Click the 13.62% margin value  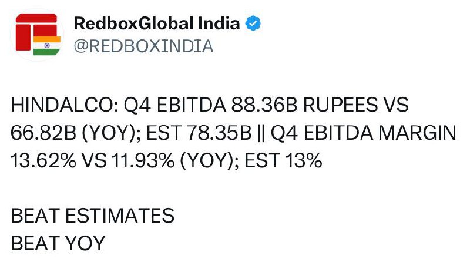click(x=43, y=160)
